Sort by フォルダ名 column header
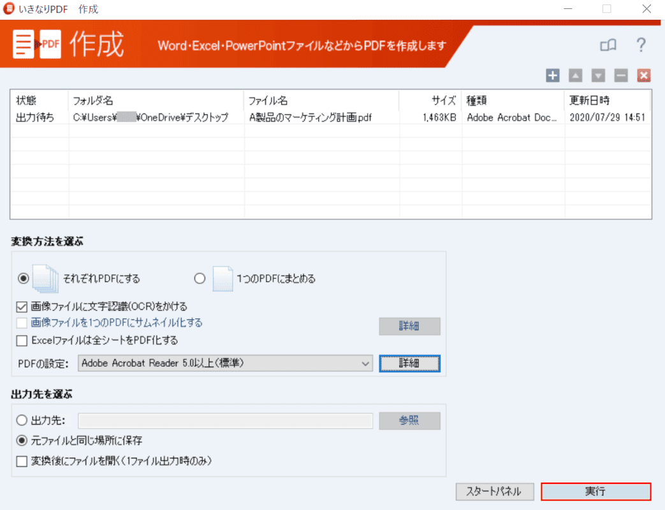The width and height of the screenshot is (665, 510). pos(156,101)
